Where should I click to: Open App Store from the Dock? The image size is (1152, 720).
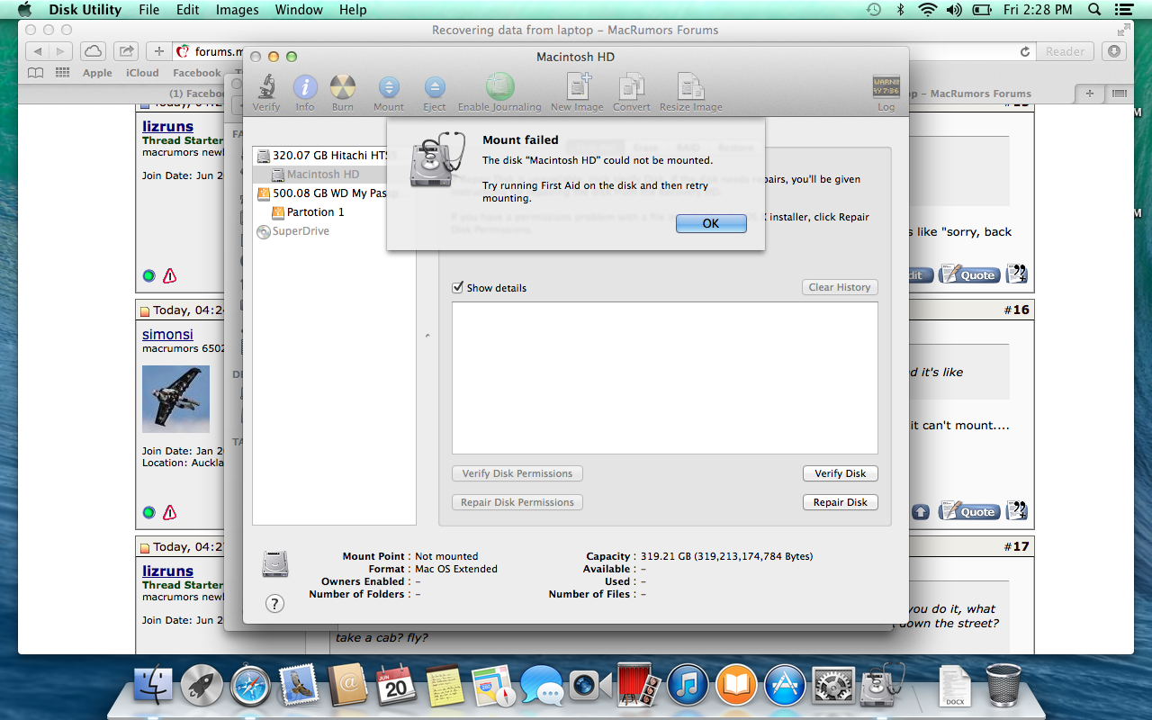coord(785,687)
